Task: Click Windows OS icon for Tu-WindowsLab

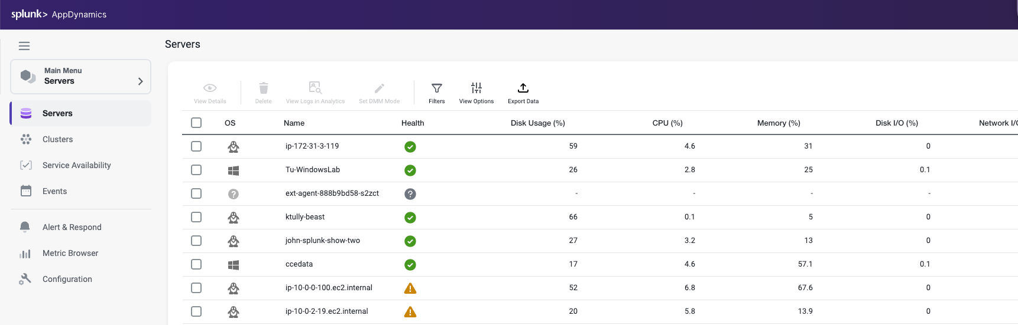Action: [234, 170]
